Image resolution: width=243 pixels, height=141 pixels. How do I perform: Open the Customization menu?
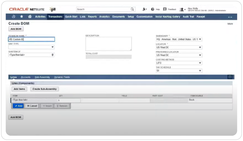[x=145, y=17]
